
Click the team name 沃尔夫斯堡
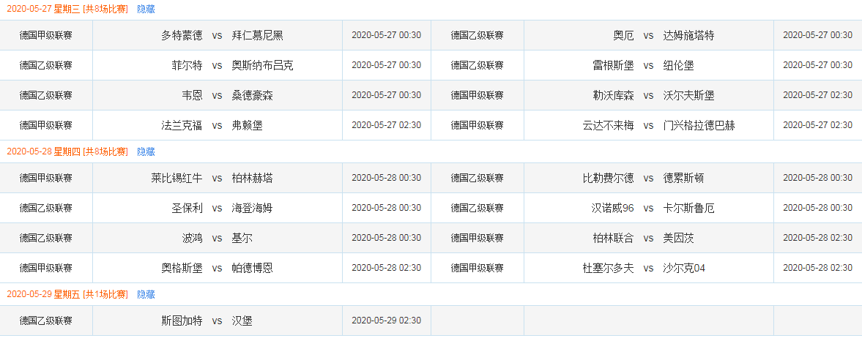(x=689, y=96)
